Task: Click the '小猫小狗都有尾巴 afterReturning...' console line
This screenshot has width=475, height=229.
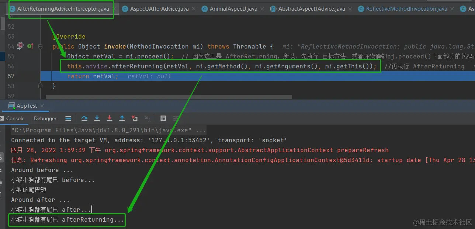Action: point(67,219)
